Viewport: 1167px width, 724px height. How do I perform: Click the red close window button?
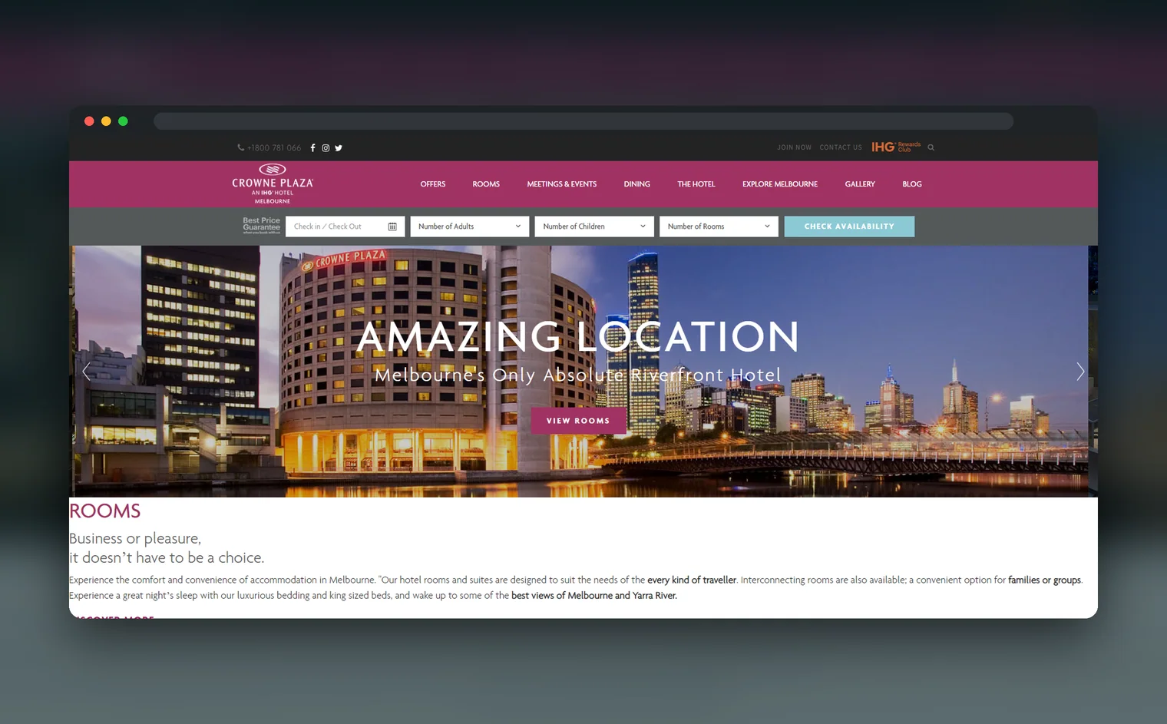89,121
